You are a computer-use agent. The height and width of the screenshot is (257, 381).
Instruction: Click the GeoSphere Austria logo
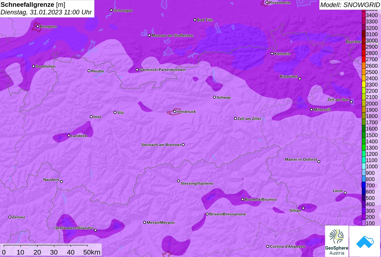coord(337,241)
